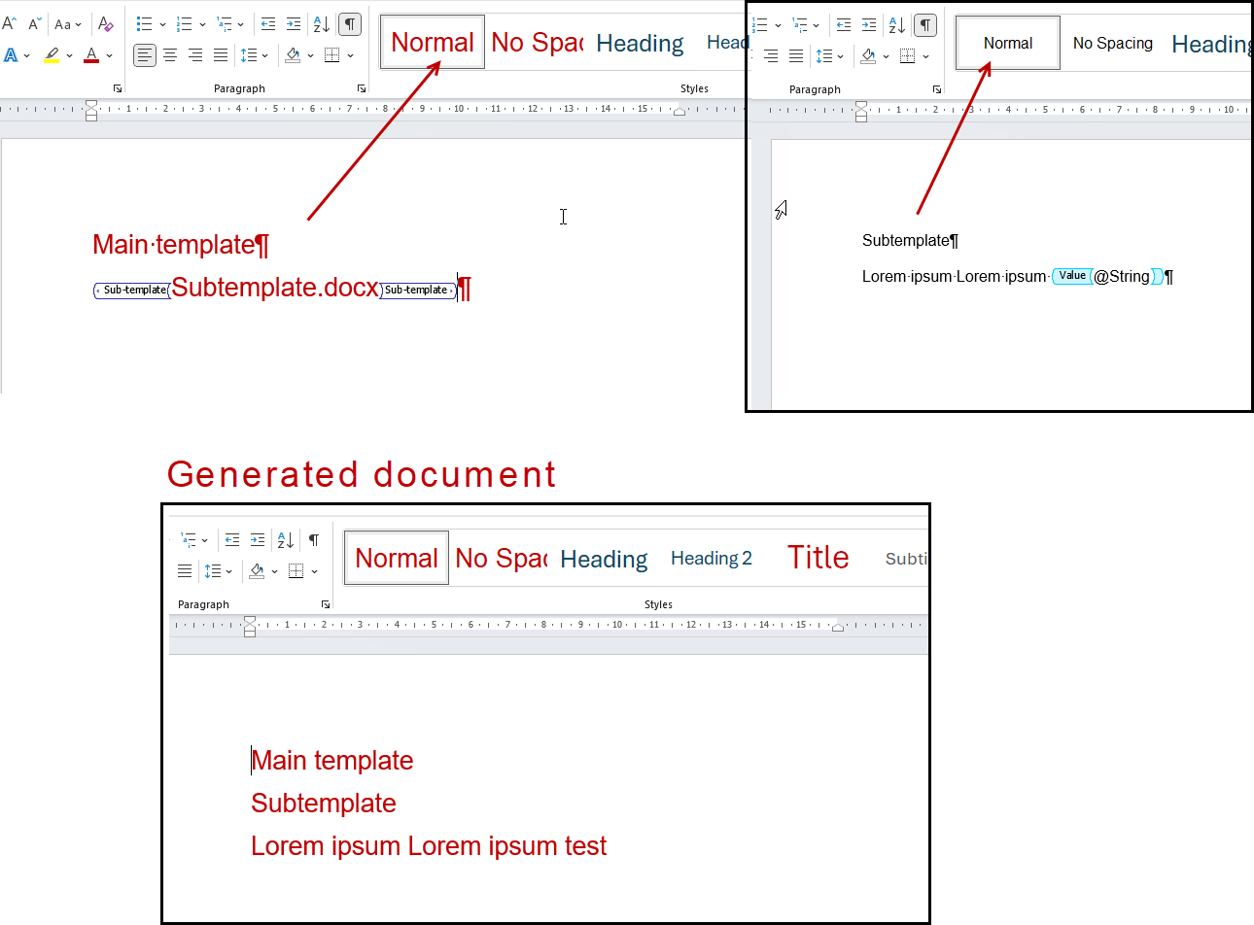Toggle Center alignment in main template window
This screenshot has height=925, width=1254.
[x=170, y=55]
